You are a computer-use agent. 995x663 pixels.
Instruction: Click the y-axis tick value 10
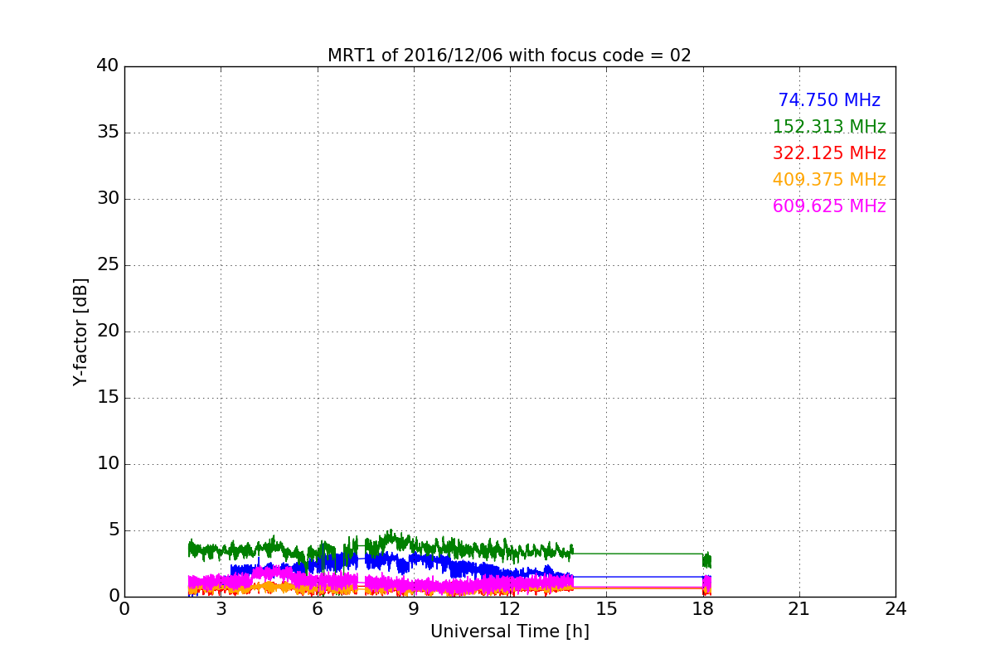click(108, 464)
